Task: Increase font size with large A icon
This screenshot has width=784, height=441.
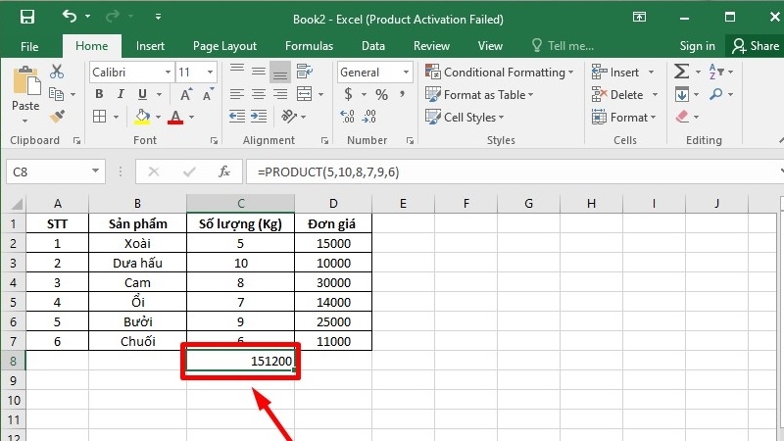Action: 185,94
